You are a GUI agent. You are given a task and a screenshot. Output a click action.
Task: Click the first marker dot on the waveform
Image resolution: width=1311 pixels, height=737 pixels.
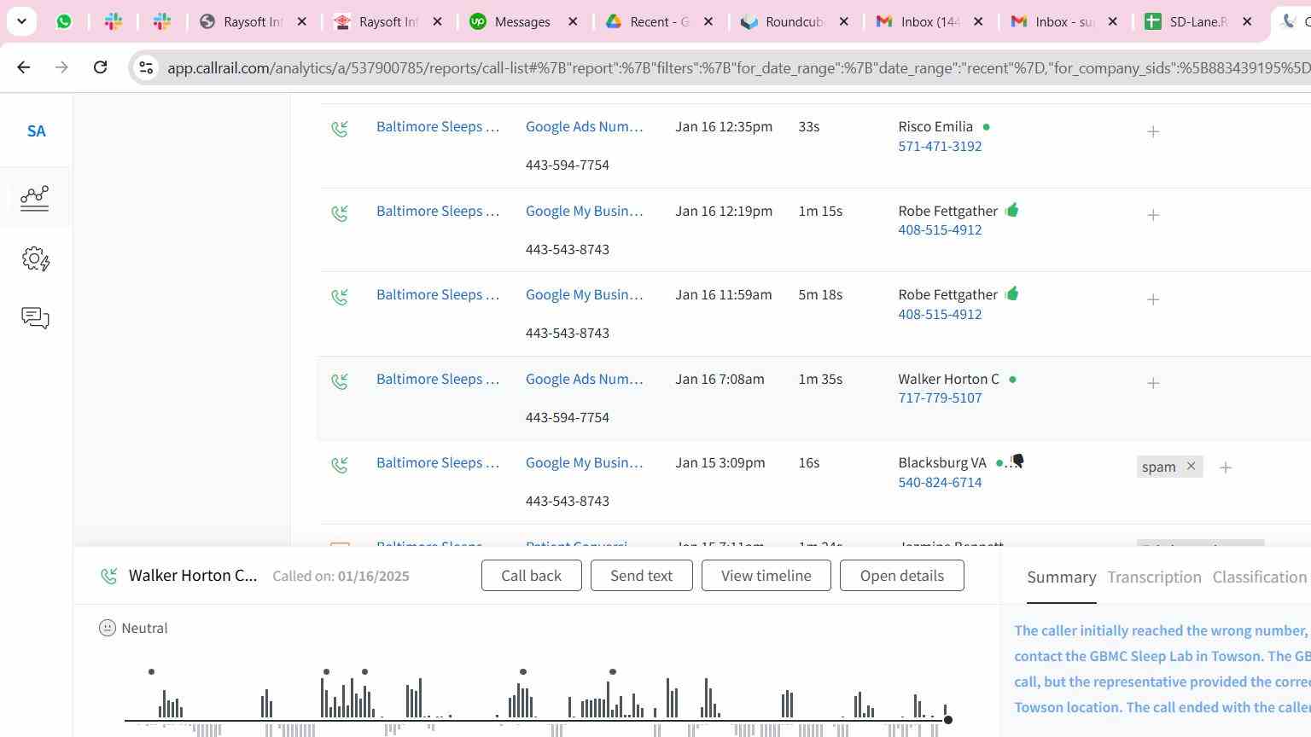tap(151, 672)
